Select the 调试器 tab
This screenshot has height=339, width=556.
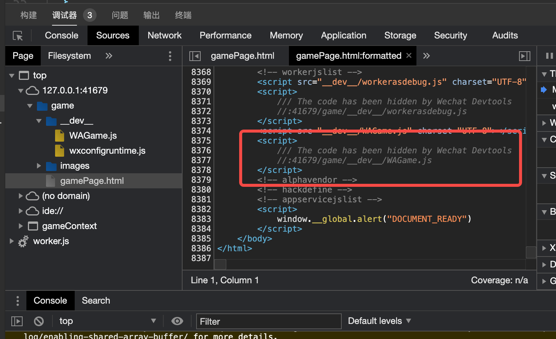coord(65,15)
